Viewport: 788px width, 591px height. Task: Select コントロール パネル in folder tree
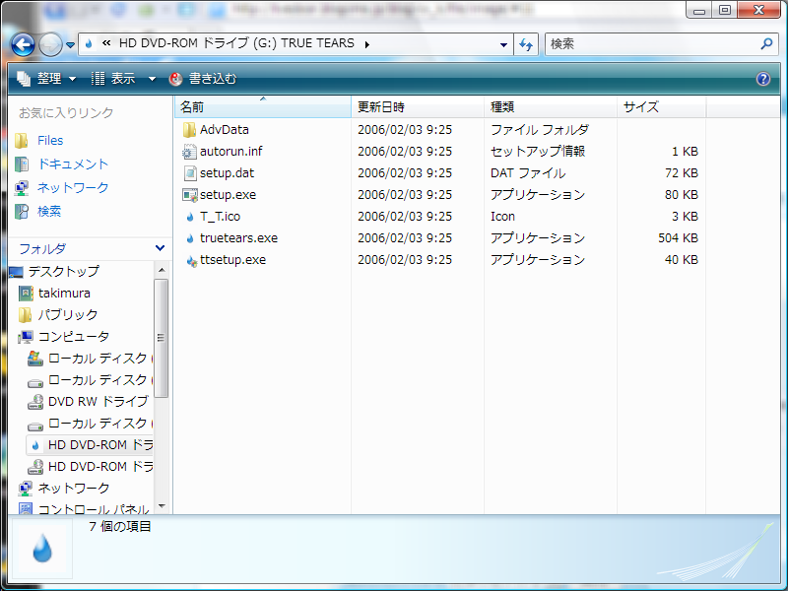click(94, 509)
